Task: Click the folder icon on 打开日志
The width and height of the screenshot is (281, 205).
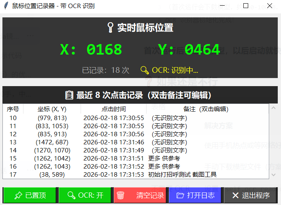Action: coord(180,195)
